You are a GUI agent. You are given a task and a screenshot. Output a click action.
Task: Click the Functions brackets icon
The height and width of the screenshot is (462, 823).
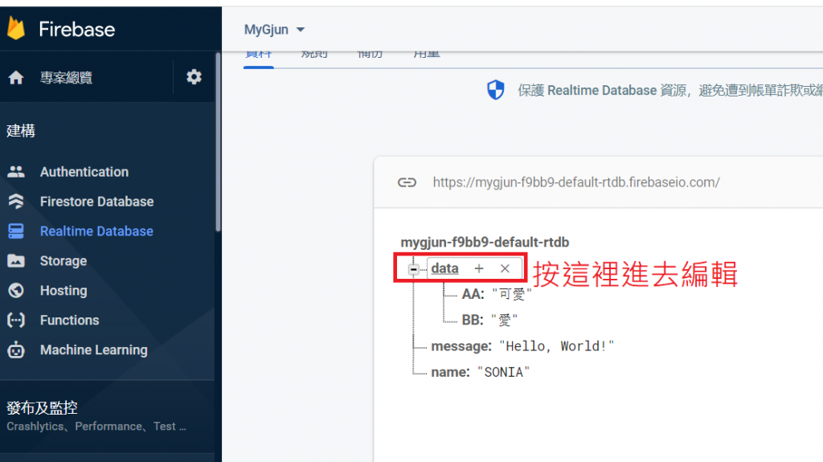(x=16, y=320)
